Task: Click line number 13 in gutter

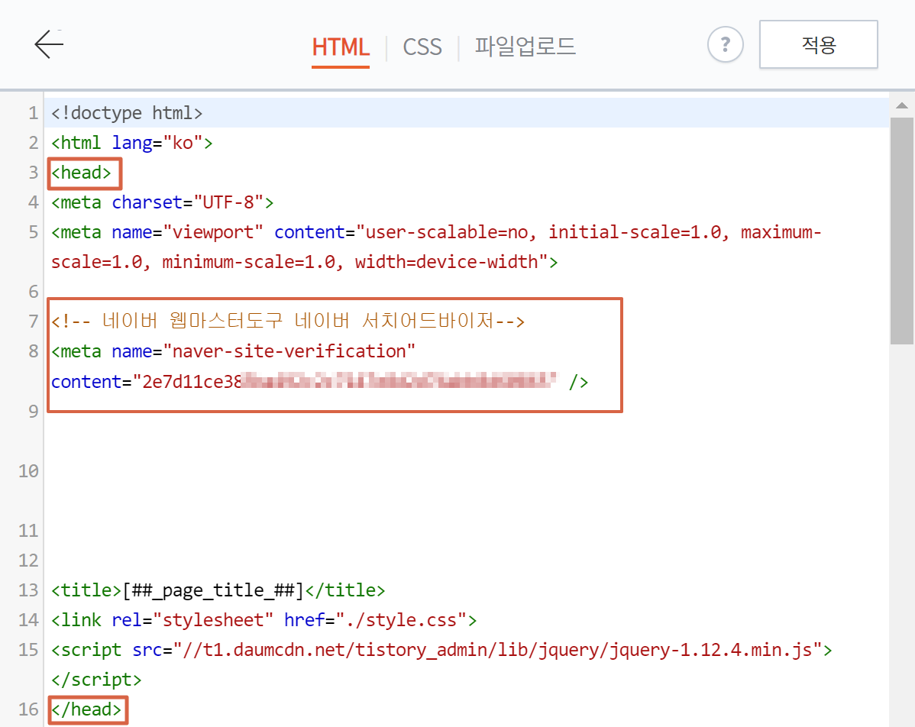Action: [28, 590]
